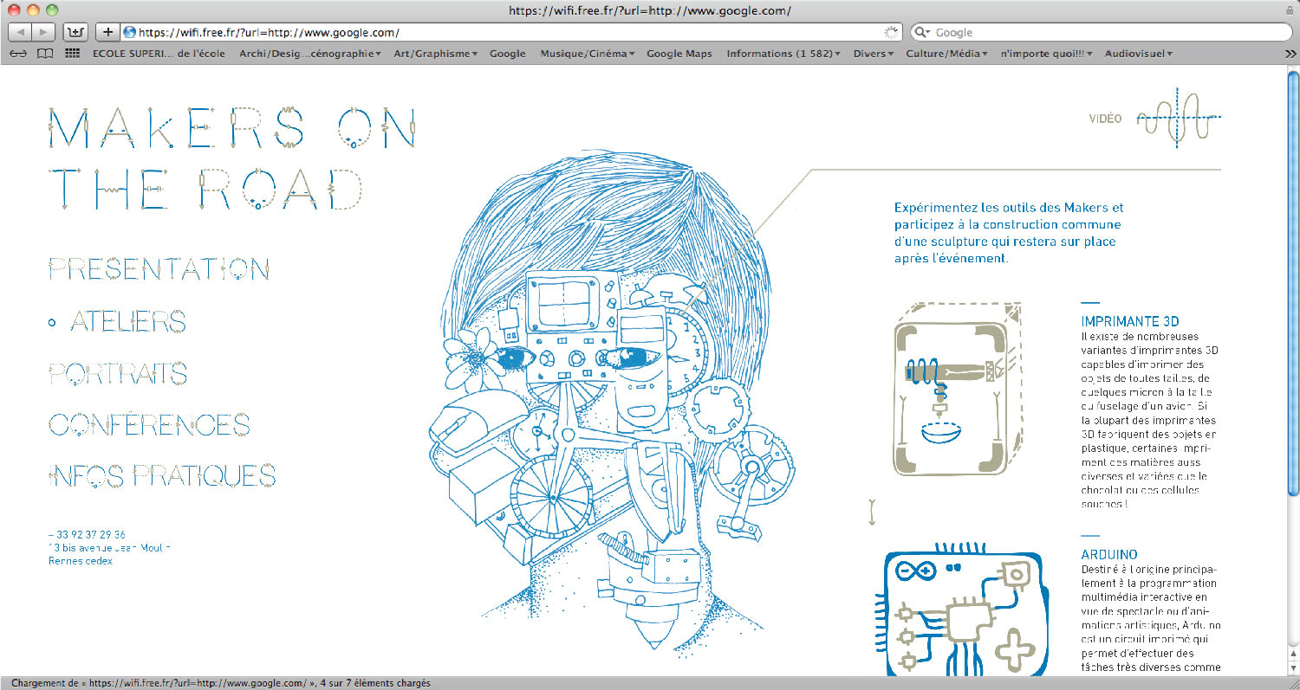1300x690 pixels.
Task: Click the ARDUINO heading
Action: click(x=1109, y=554)
